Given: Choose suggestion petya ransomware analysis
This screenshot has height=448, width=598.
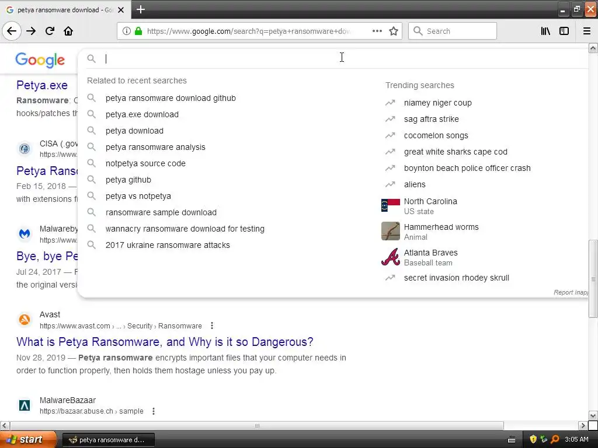Looking at the screenshot, I should click(155, 147).
